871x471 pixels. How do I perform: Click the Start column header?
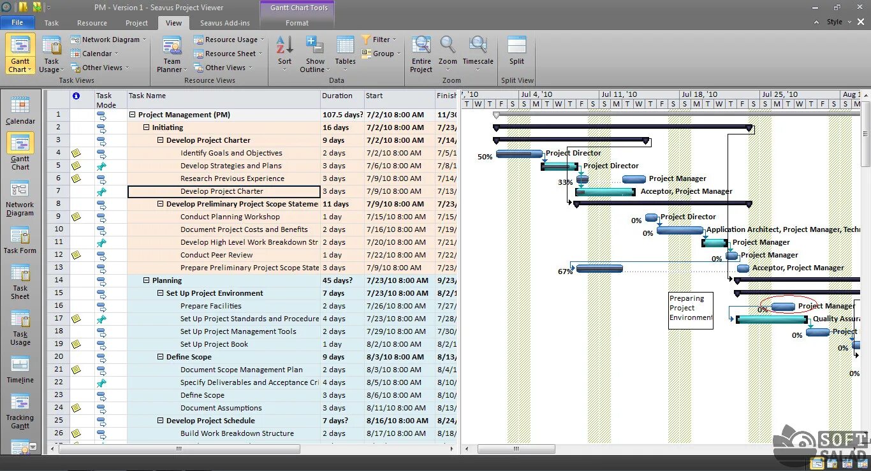399,99
